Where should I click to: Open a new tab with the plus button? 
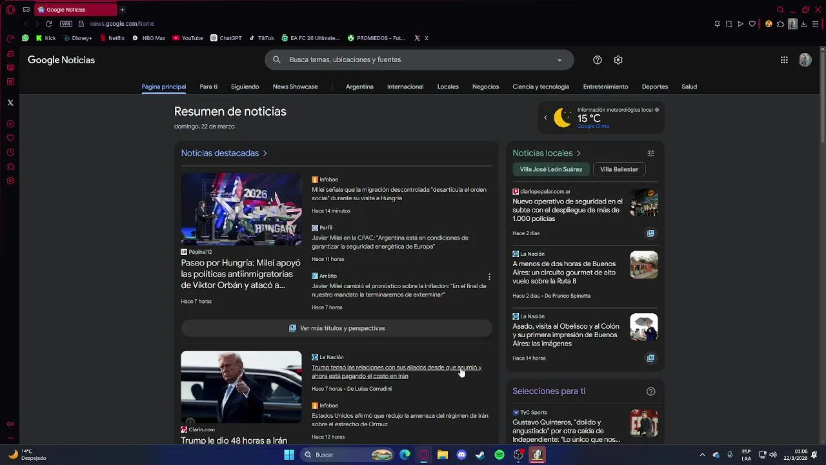122,10
